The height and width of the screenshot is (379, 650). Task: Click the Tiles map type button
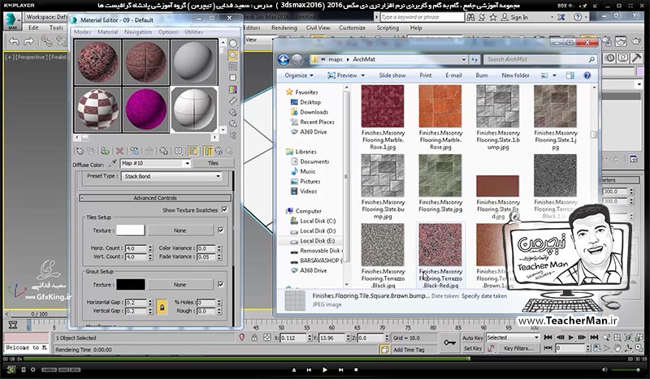click(213, 164)
